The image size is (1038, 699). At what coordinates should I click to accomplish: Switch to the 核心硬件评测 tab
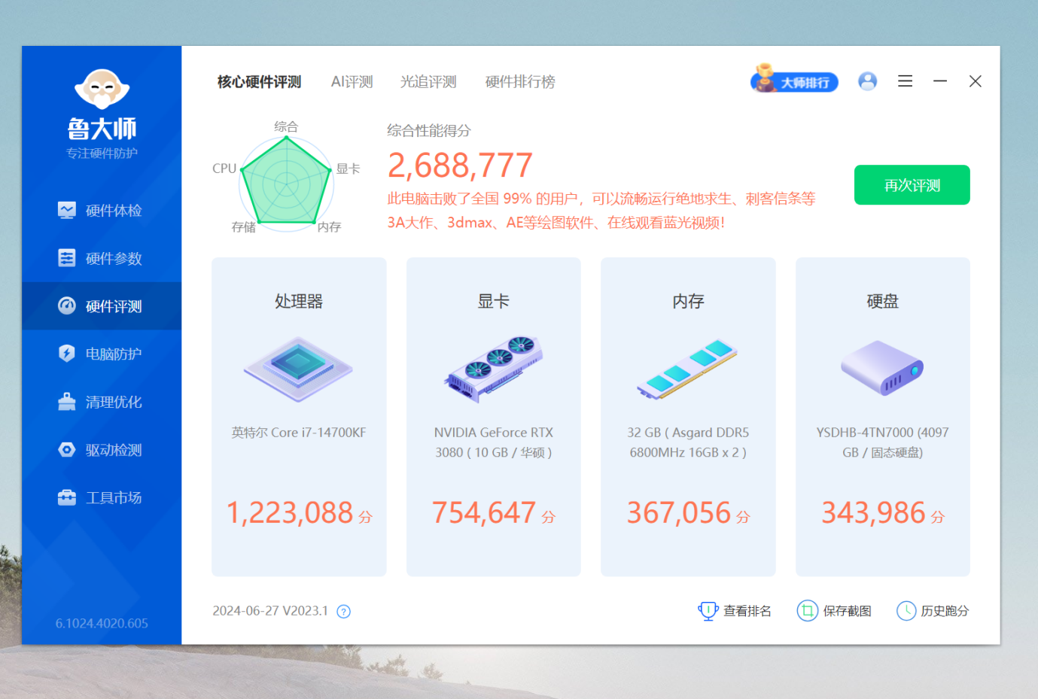coord(259,82)
